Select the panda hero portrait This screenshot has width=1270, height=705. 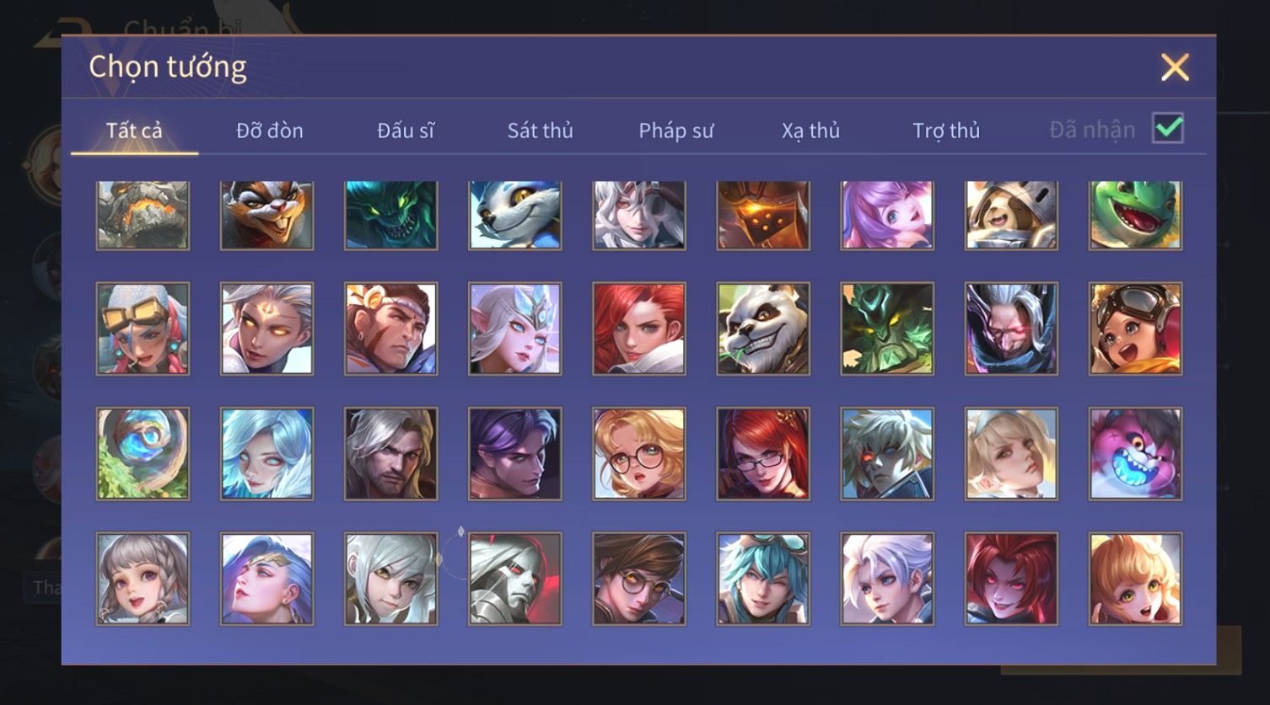pyautogui.click(x=763, y=328)
